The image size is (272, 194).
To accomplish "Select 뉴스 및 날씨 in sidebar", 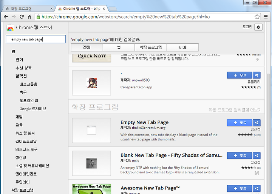I will point(25,133).
